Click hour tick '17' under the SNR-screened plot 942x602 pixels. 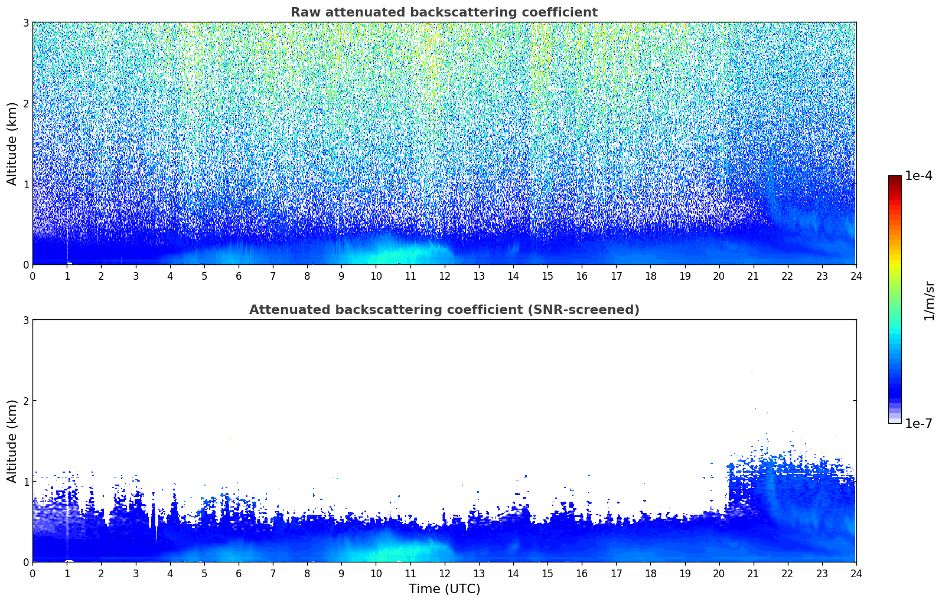pos(616,573)
